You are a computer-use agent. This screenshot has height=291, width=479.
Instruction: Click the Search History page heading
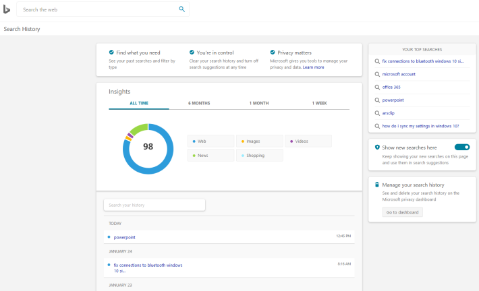click(22, 29)
